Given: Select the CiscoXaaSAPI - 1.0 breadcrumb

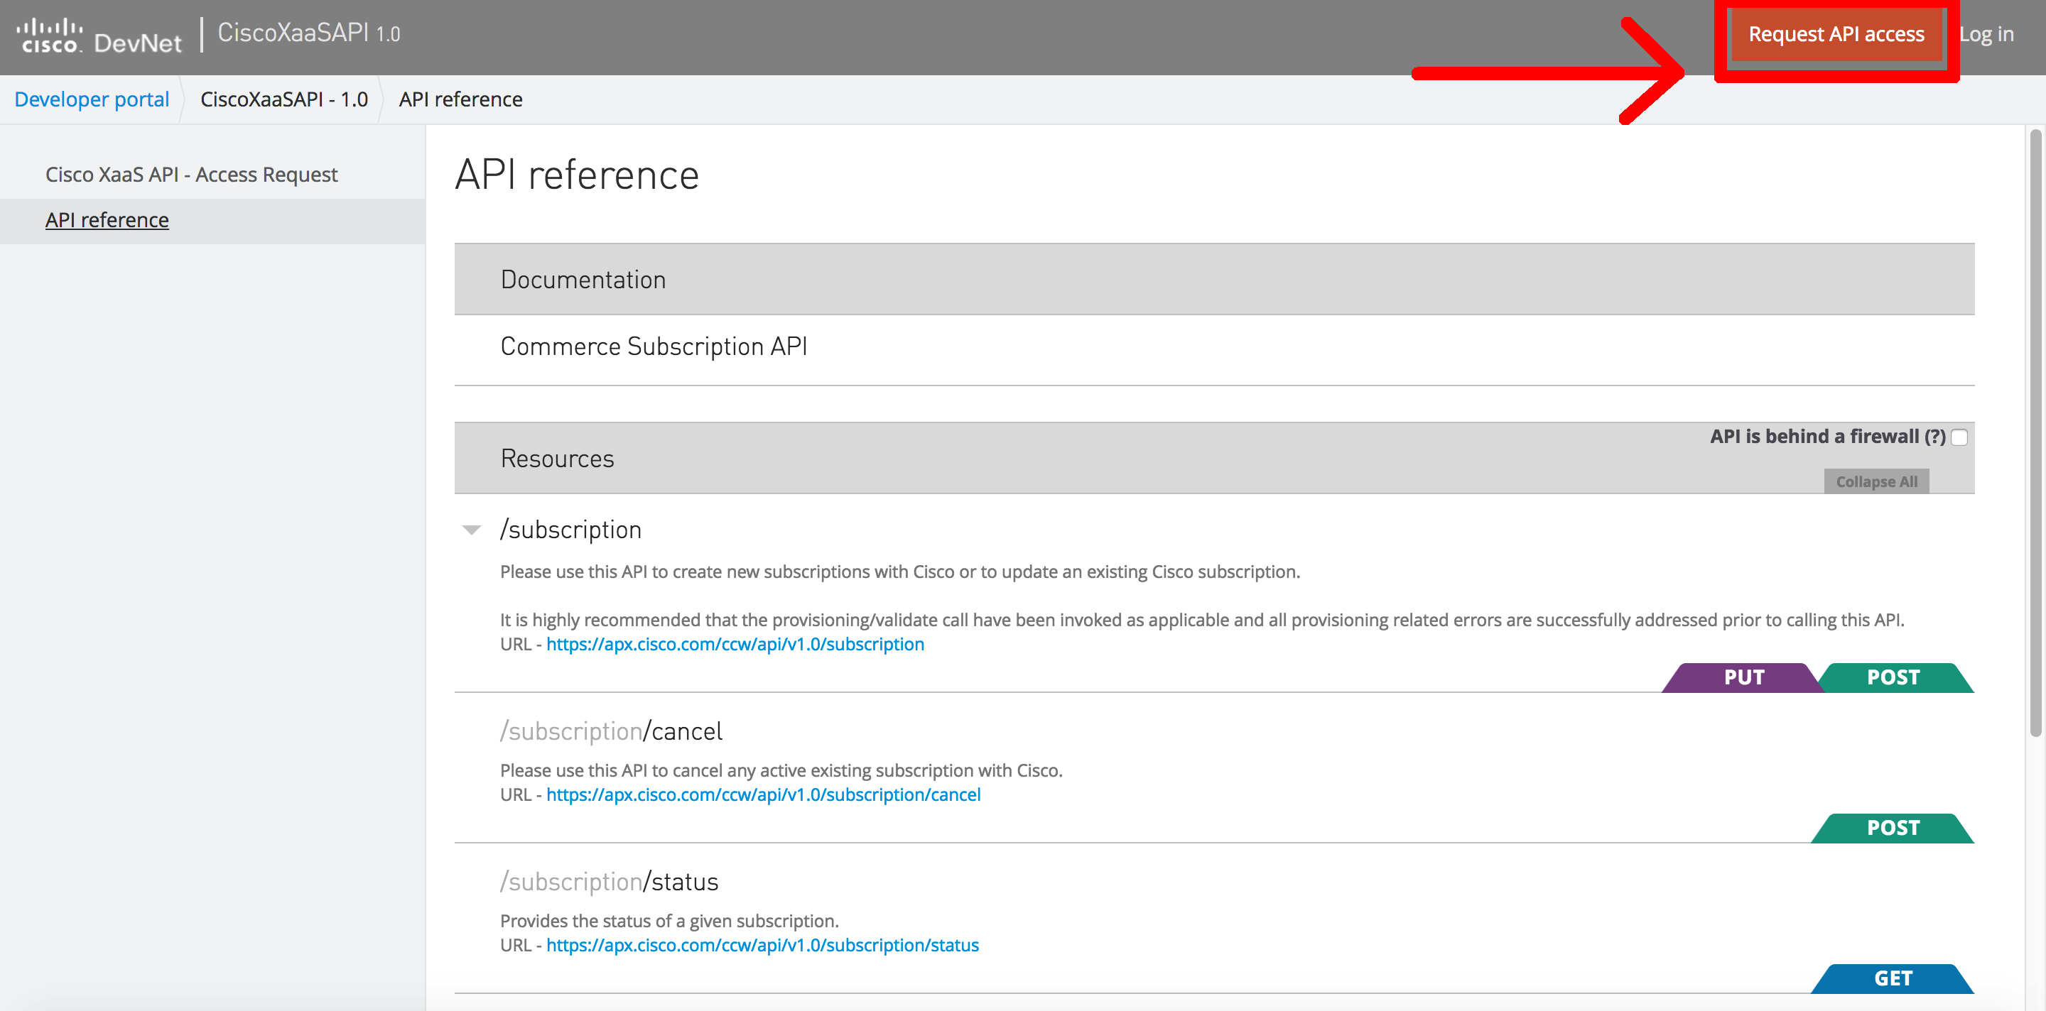Looking at the screenshot, I should (x=283, y=99).
